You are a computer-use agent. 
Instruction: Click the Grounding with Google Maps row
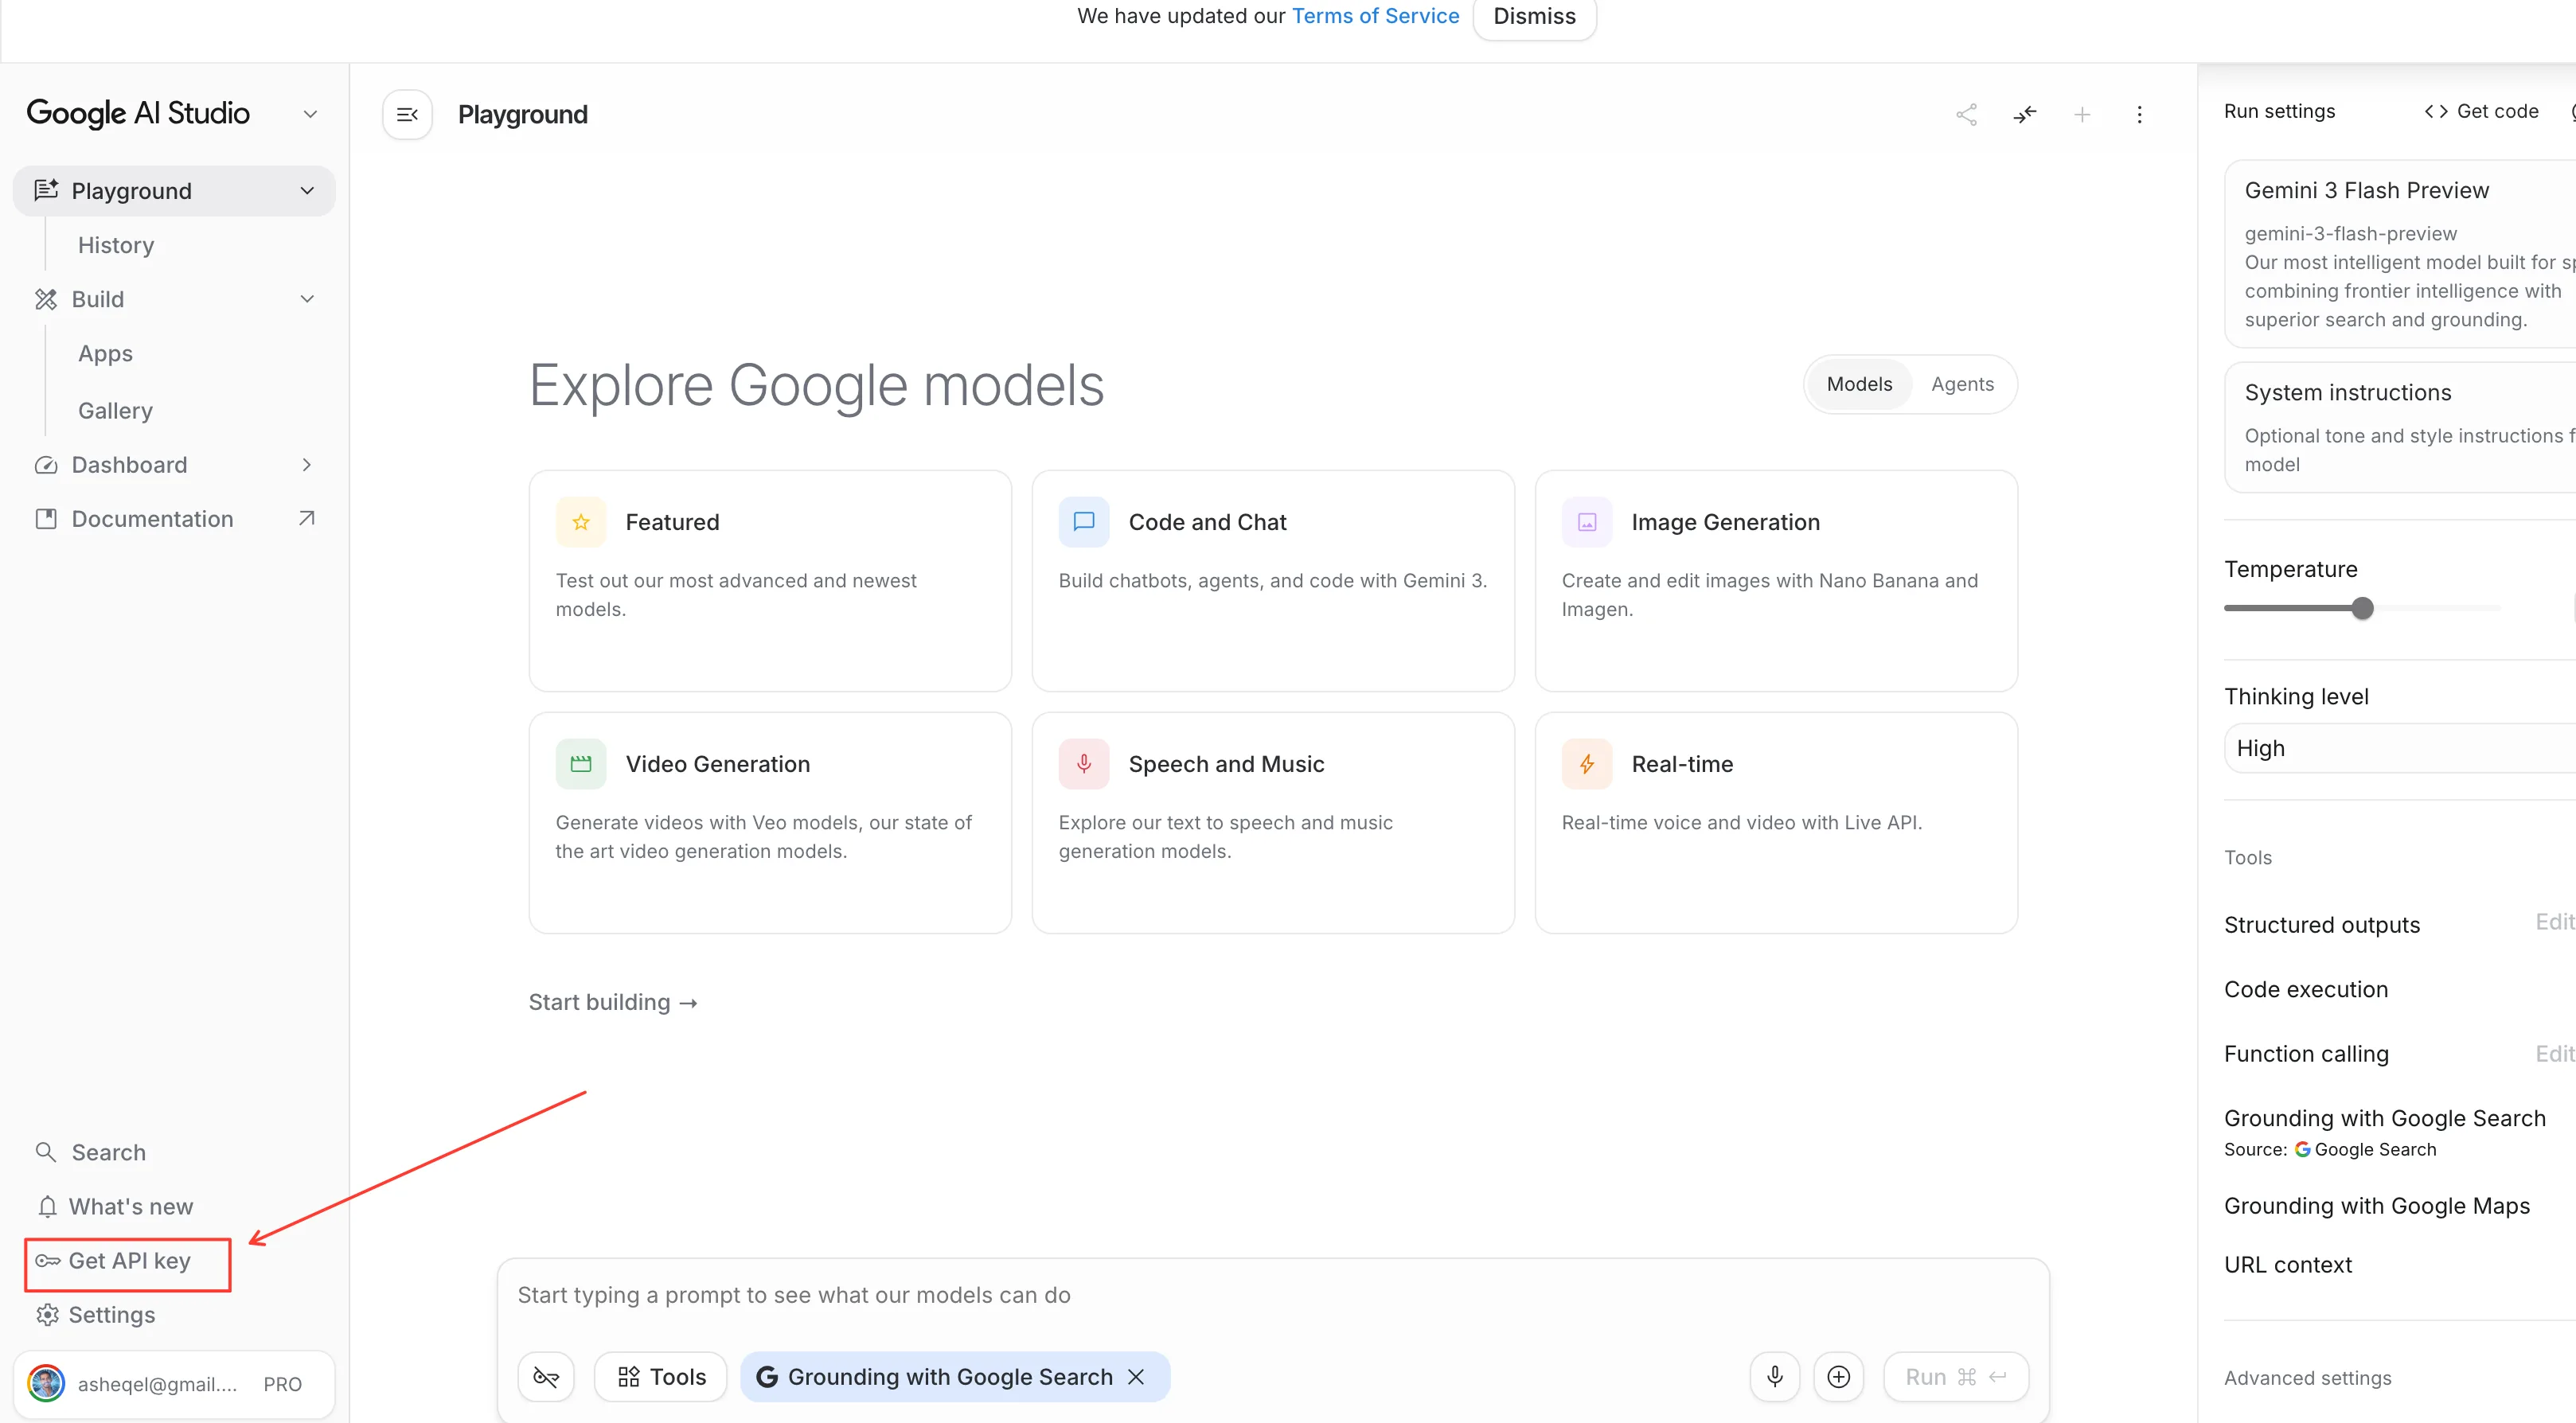2400,1206
